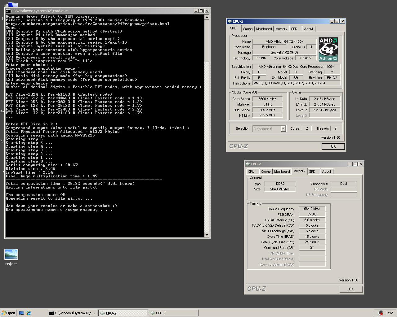Close the cmd.exe window
This screenshot has width=397, height=317.
[x=207, y=11]
